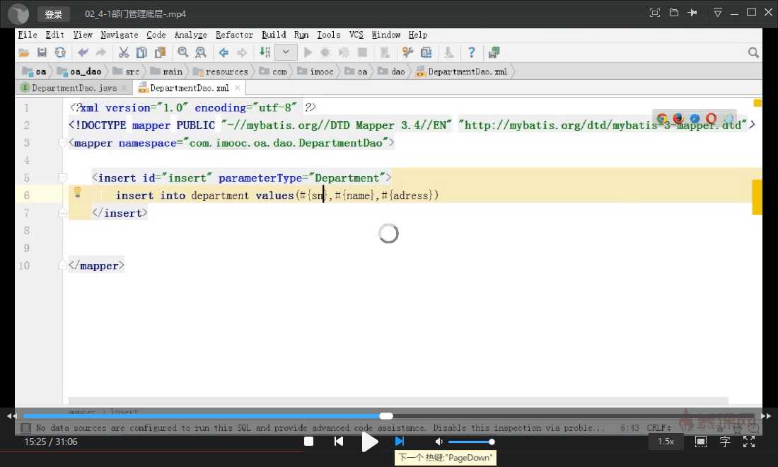Screen dimensions: 778x467
Task: Open Settings wrench icon
Action: (x=408, y=52)
